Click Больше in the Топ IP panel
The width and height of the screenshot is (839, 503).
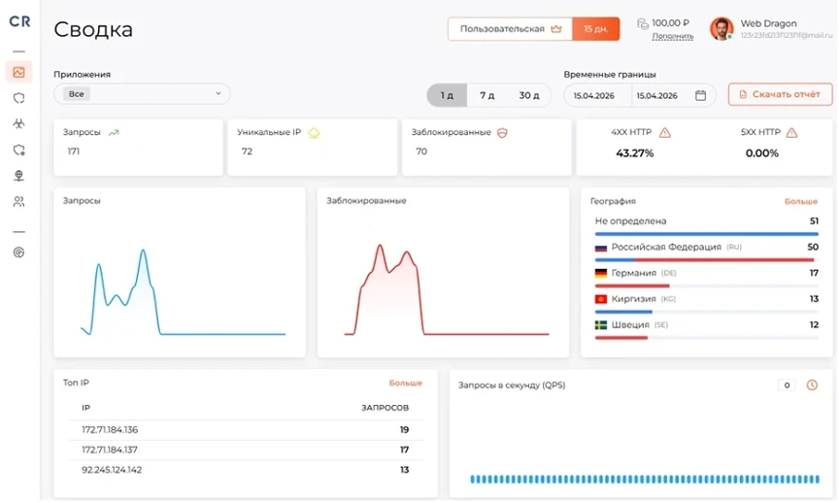406,384
